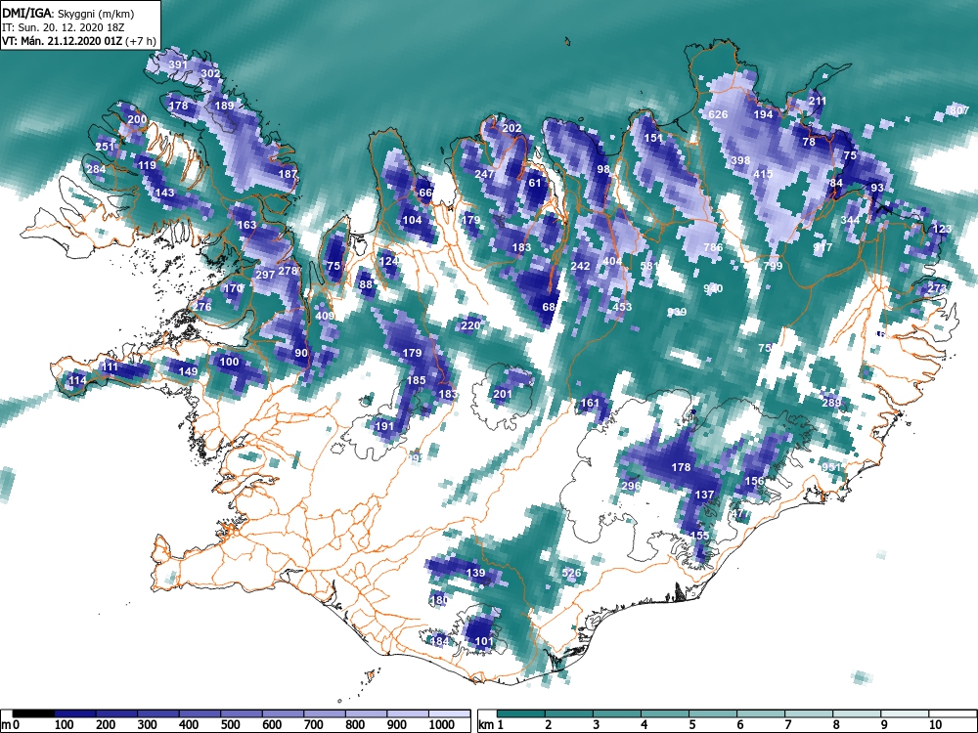Click the dark teal swatch between km 1 and 2
Viewport: 978px width, 733px height.
click(521, 714)
